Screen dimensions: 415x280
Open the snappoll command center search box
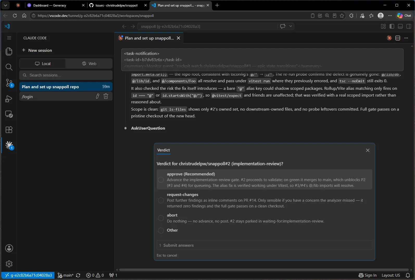click(x=207, y=26)
